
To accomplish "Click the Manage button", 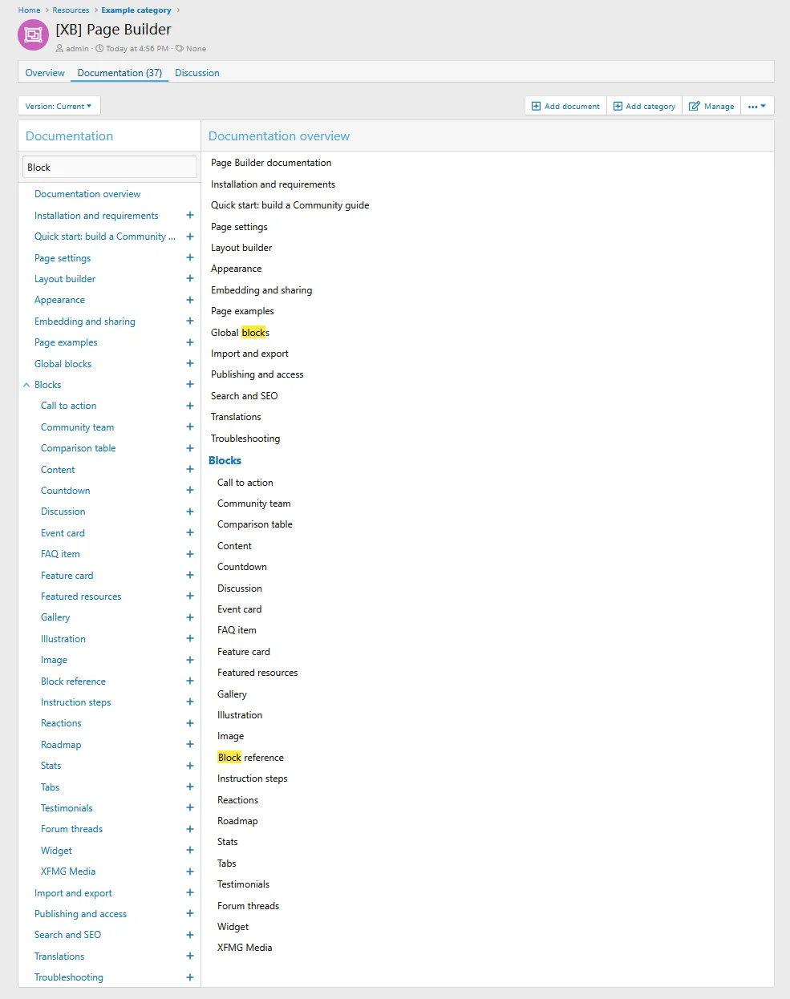I will click(711, 106).
